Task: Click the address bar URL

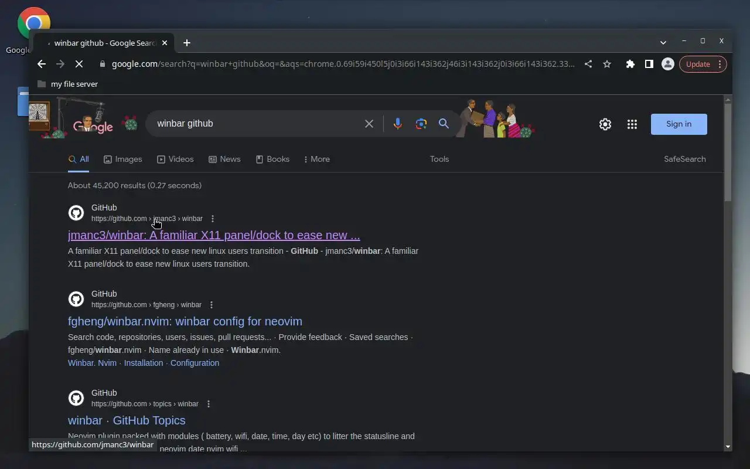Action: click(343, 64)
